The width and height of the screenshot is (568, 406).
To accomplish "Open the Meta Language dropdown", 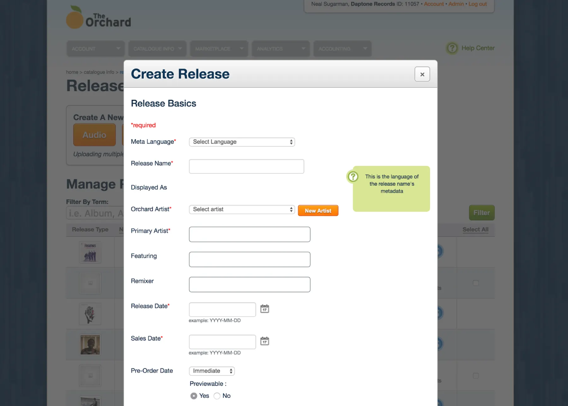I will (242, 142).
